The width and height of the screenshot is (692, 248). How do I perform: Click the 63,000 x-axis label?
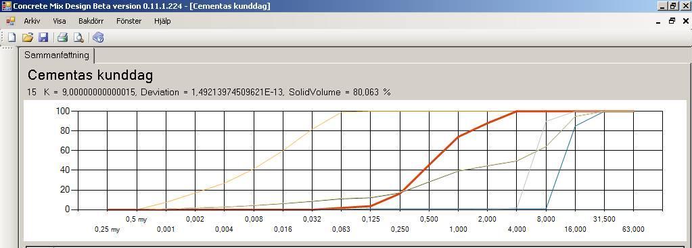[634, 230]
